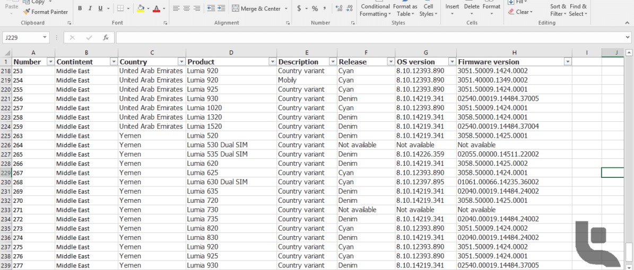This screenshot has height=270, width=634.
Task: Open the Find & Select menu
Action: point(578,10)
